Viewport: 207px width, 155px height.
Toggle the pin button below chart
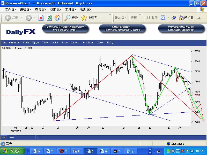point(4,137)
